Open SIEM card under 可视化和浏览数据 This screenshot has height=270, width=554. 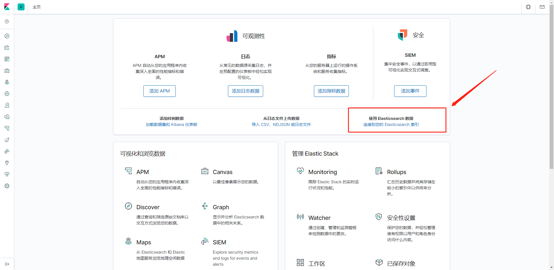click(219, 242)
